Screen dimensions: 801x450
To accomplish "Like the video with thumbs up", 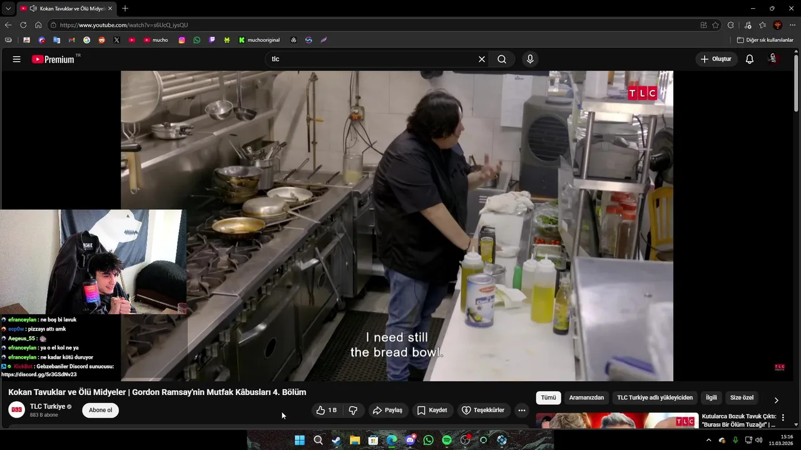I will click(x=327, y=411).
